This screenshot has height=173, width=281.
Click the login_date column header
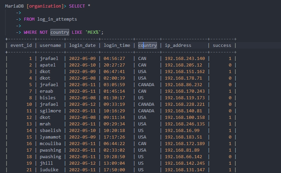pyautogui.click(x=82, y=45)
